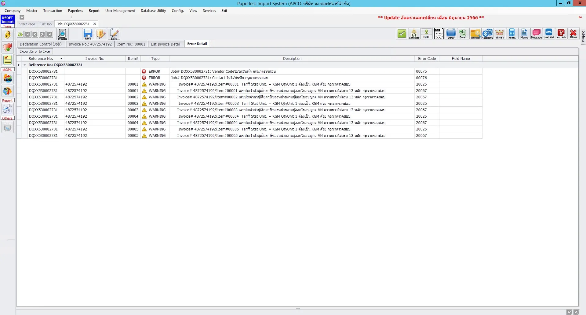The height and width of the screenshot is (315, 586).
Task: Click the scroll-down arrow at bottom right
Action: coord(569,312)
